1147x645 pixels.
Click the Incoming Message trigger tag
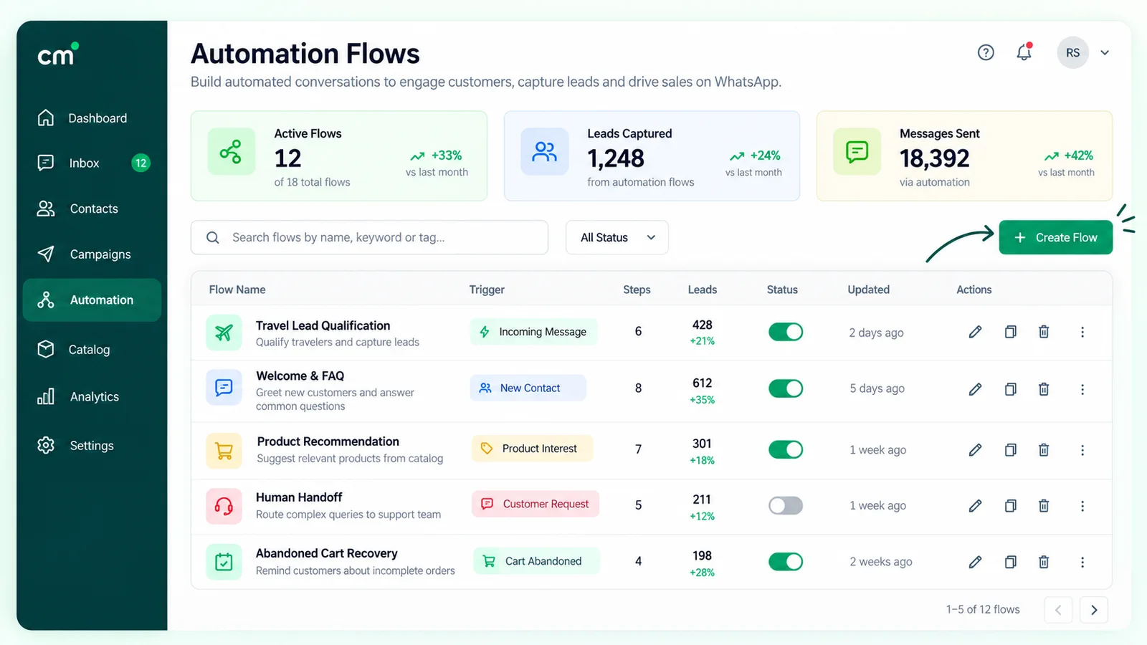click(533, 332)
